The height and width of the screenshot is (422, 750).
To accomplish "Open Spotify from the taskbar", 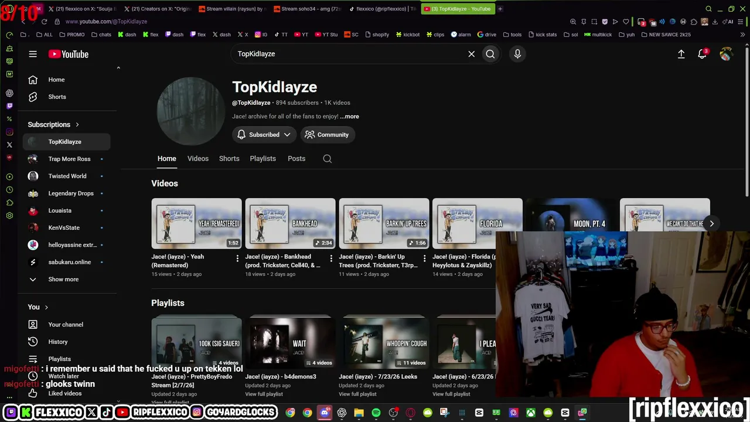I will tap(376, 413).
